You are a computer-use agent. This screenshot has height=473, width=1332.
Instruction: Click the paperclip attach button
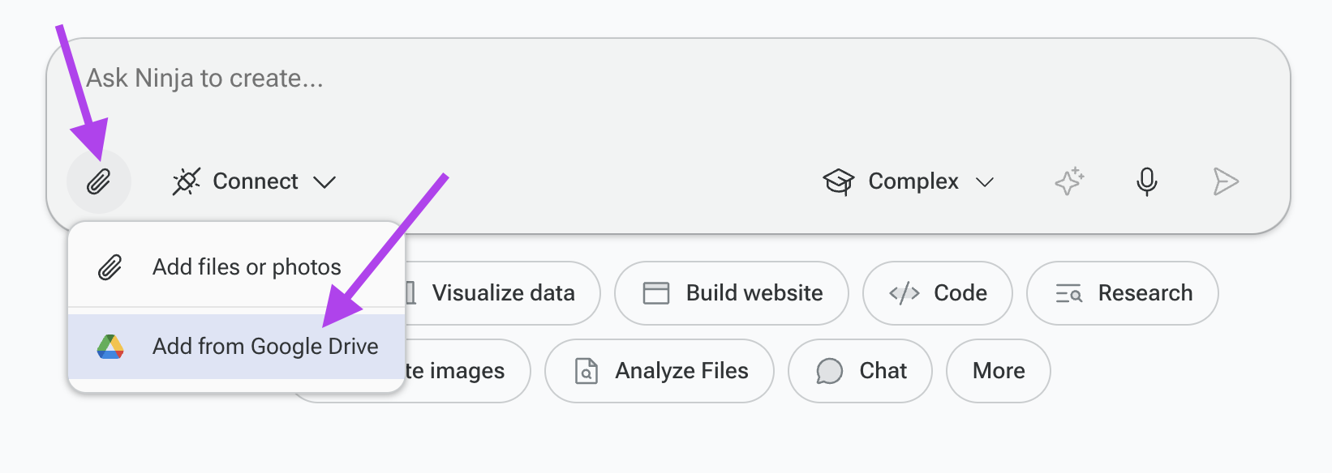click(99, 181)
